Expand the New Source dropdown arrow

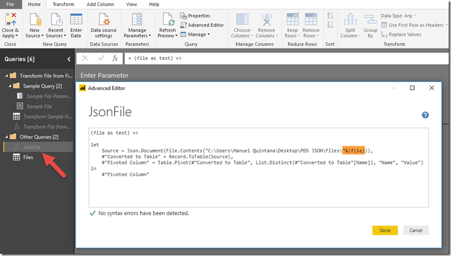(x=42, y=36)
